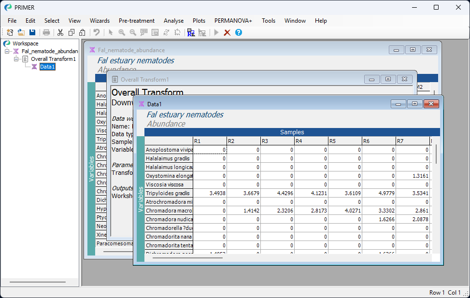470x298 pixels.
Task: Click the Cut scissors icon
Action: (x=60, y=32)
